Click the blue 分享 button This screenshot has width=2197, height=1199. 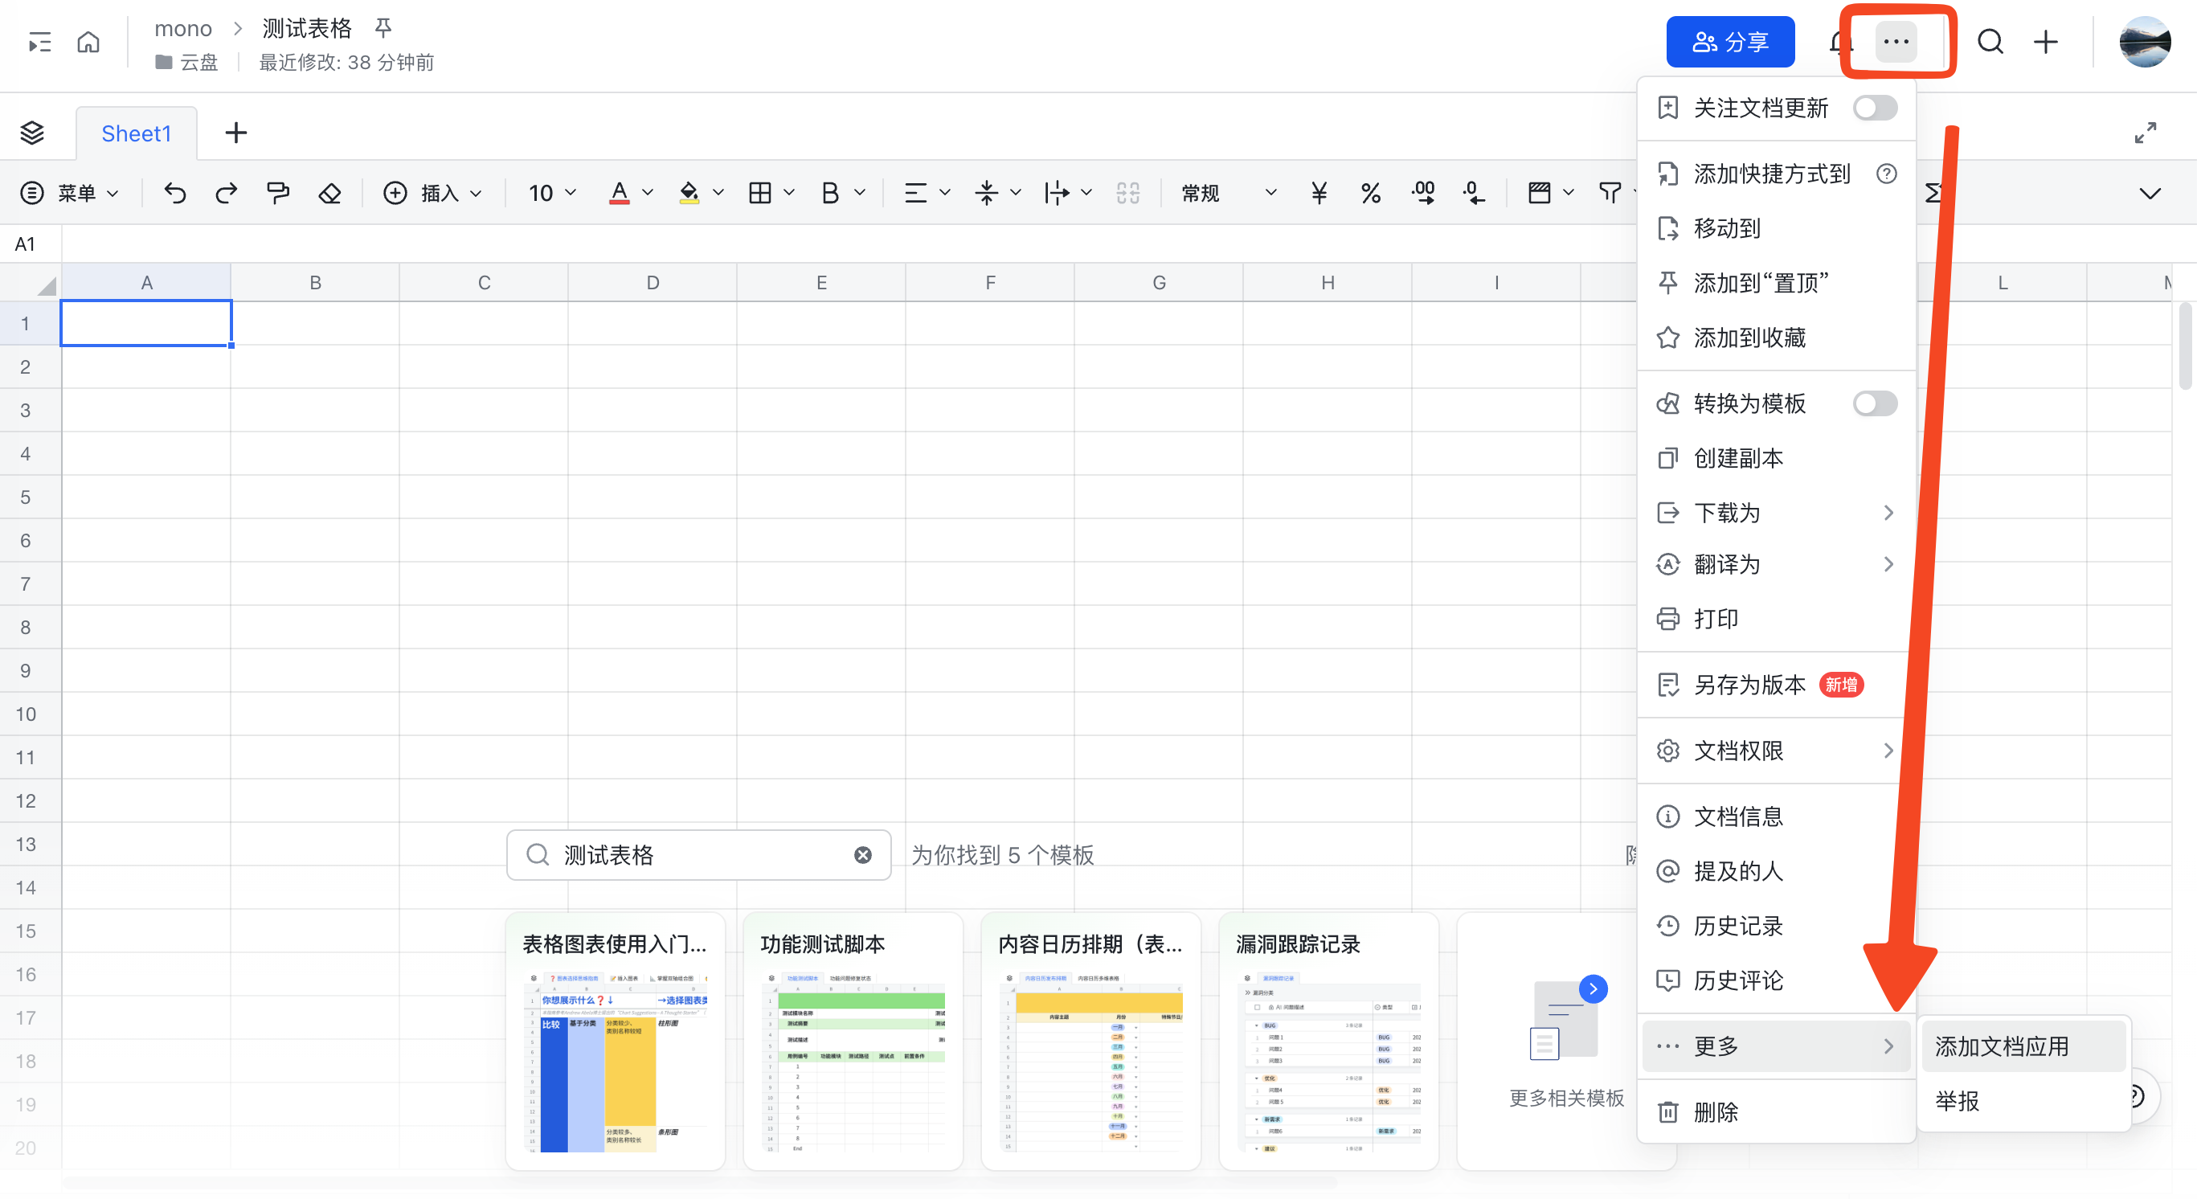tap(1729, 42)
